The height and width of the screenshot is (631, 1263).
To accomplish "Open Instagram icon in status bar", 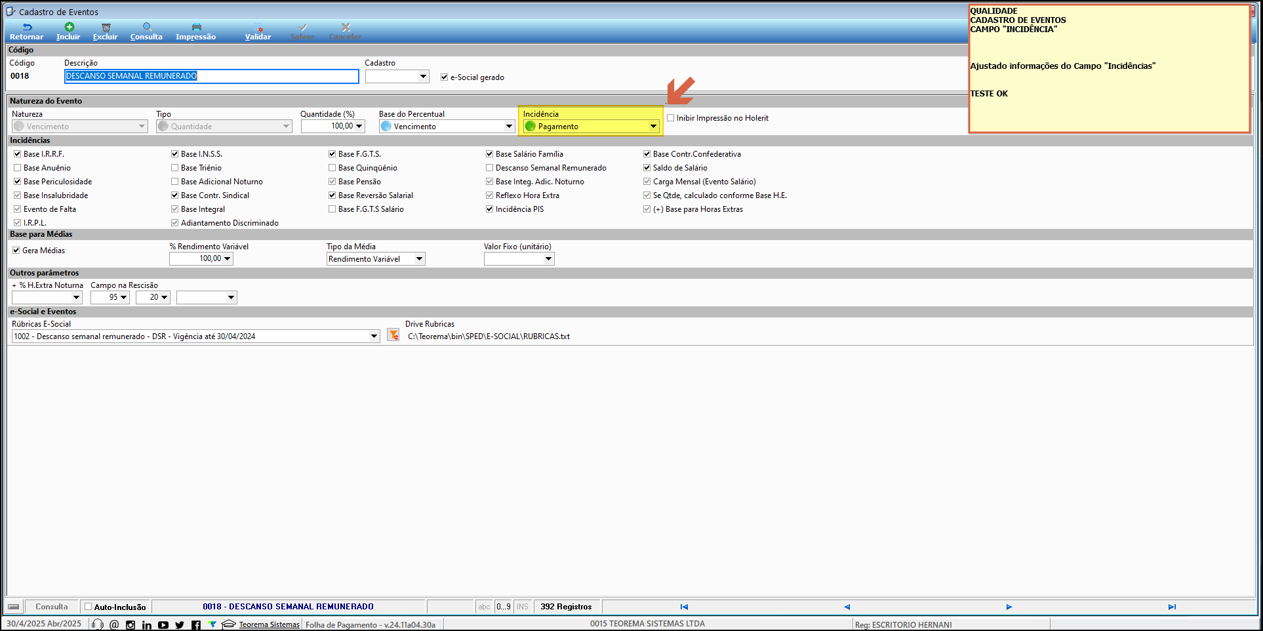I will click(x=130, y=624).
